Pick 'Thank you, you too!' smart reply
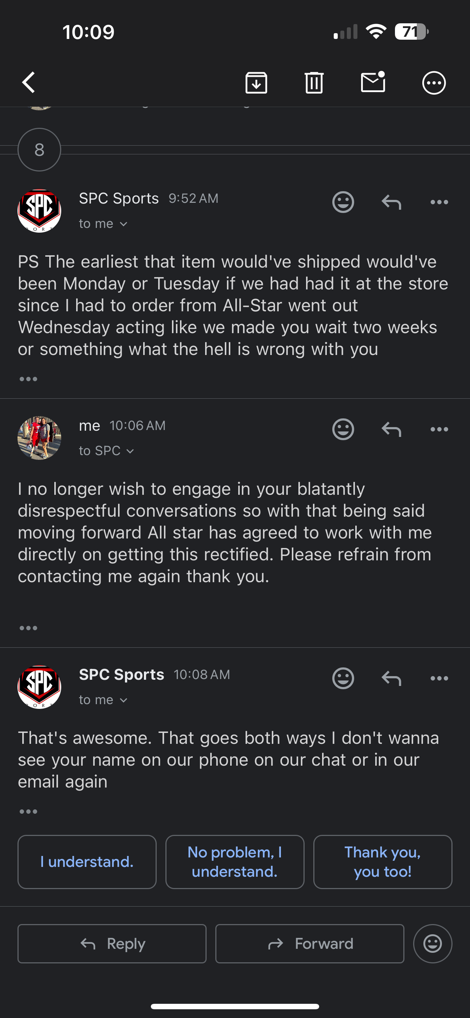This screenshot has height=1018, width=470. click(x=382, y=862)
